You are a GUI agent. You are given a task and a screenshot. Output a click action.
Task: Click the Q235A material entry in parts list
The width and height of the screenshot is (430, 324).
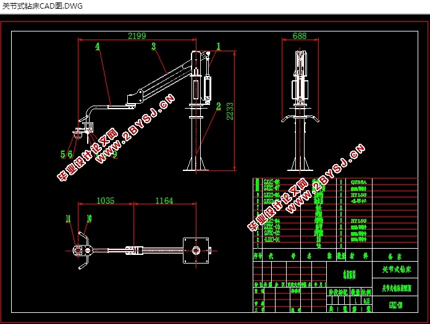click(x=358, y=183)
